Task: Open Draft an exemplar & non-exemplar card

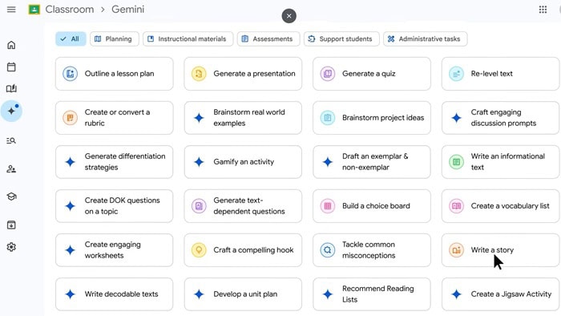Action: click(x=372, y=162)
